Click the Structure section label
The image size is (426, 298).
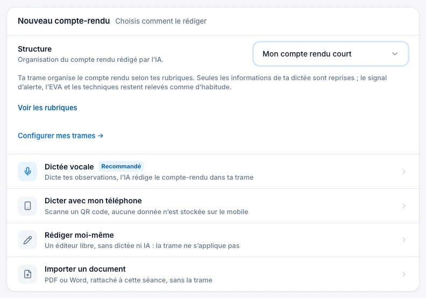coord(35,49)
